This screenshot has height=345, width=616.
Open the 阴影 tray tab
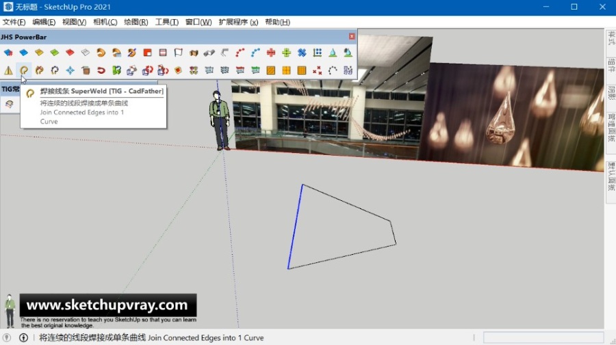tap(611, 92)
